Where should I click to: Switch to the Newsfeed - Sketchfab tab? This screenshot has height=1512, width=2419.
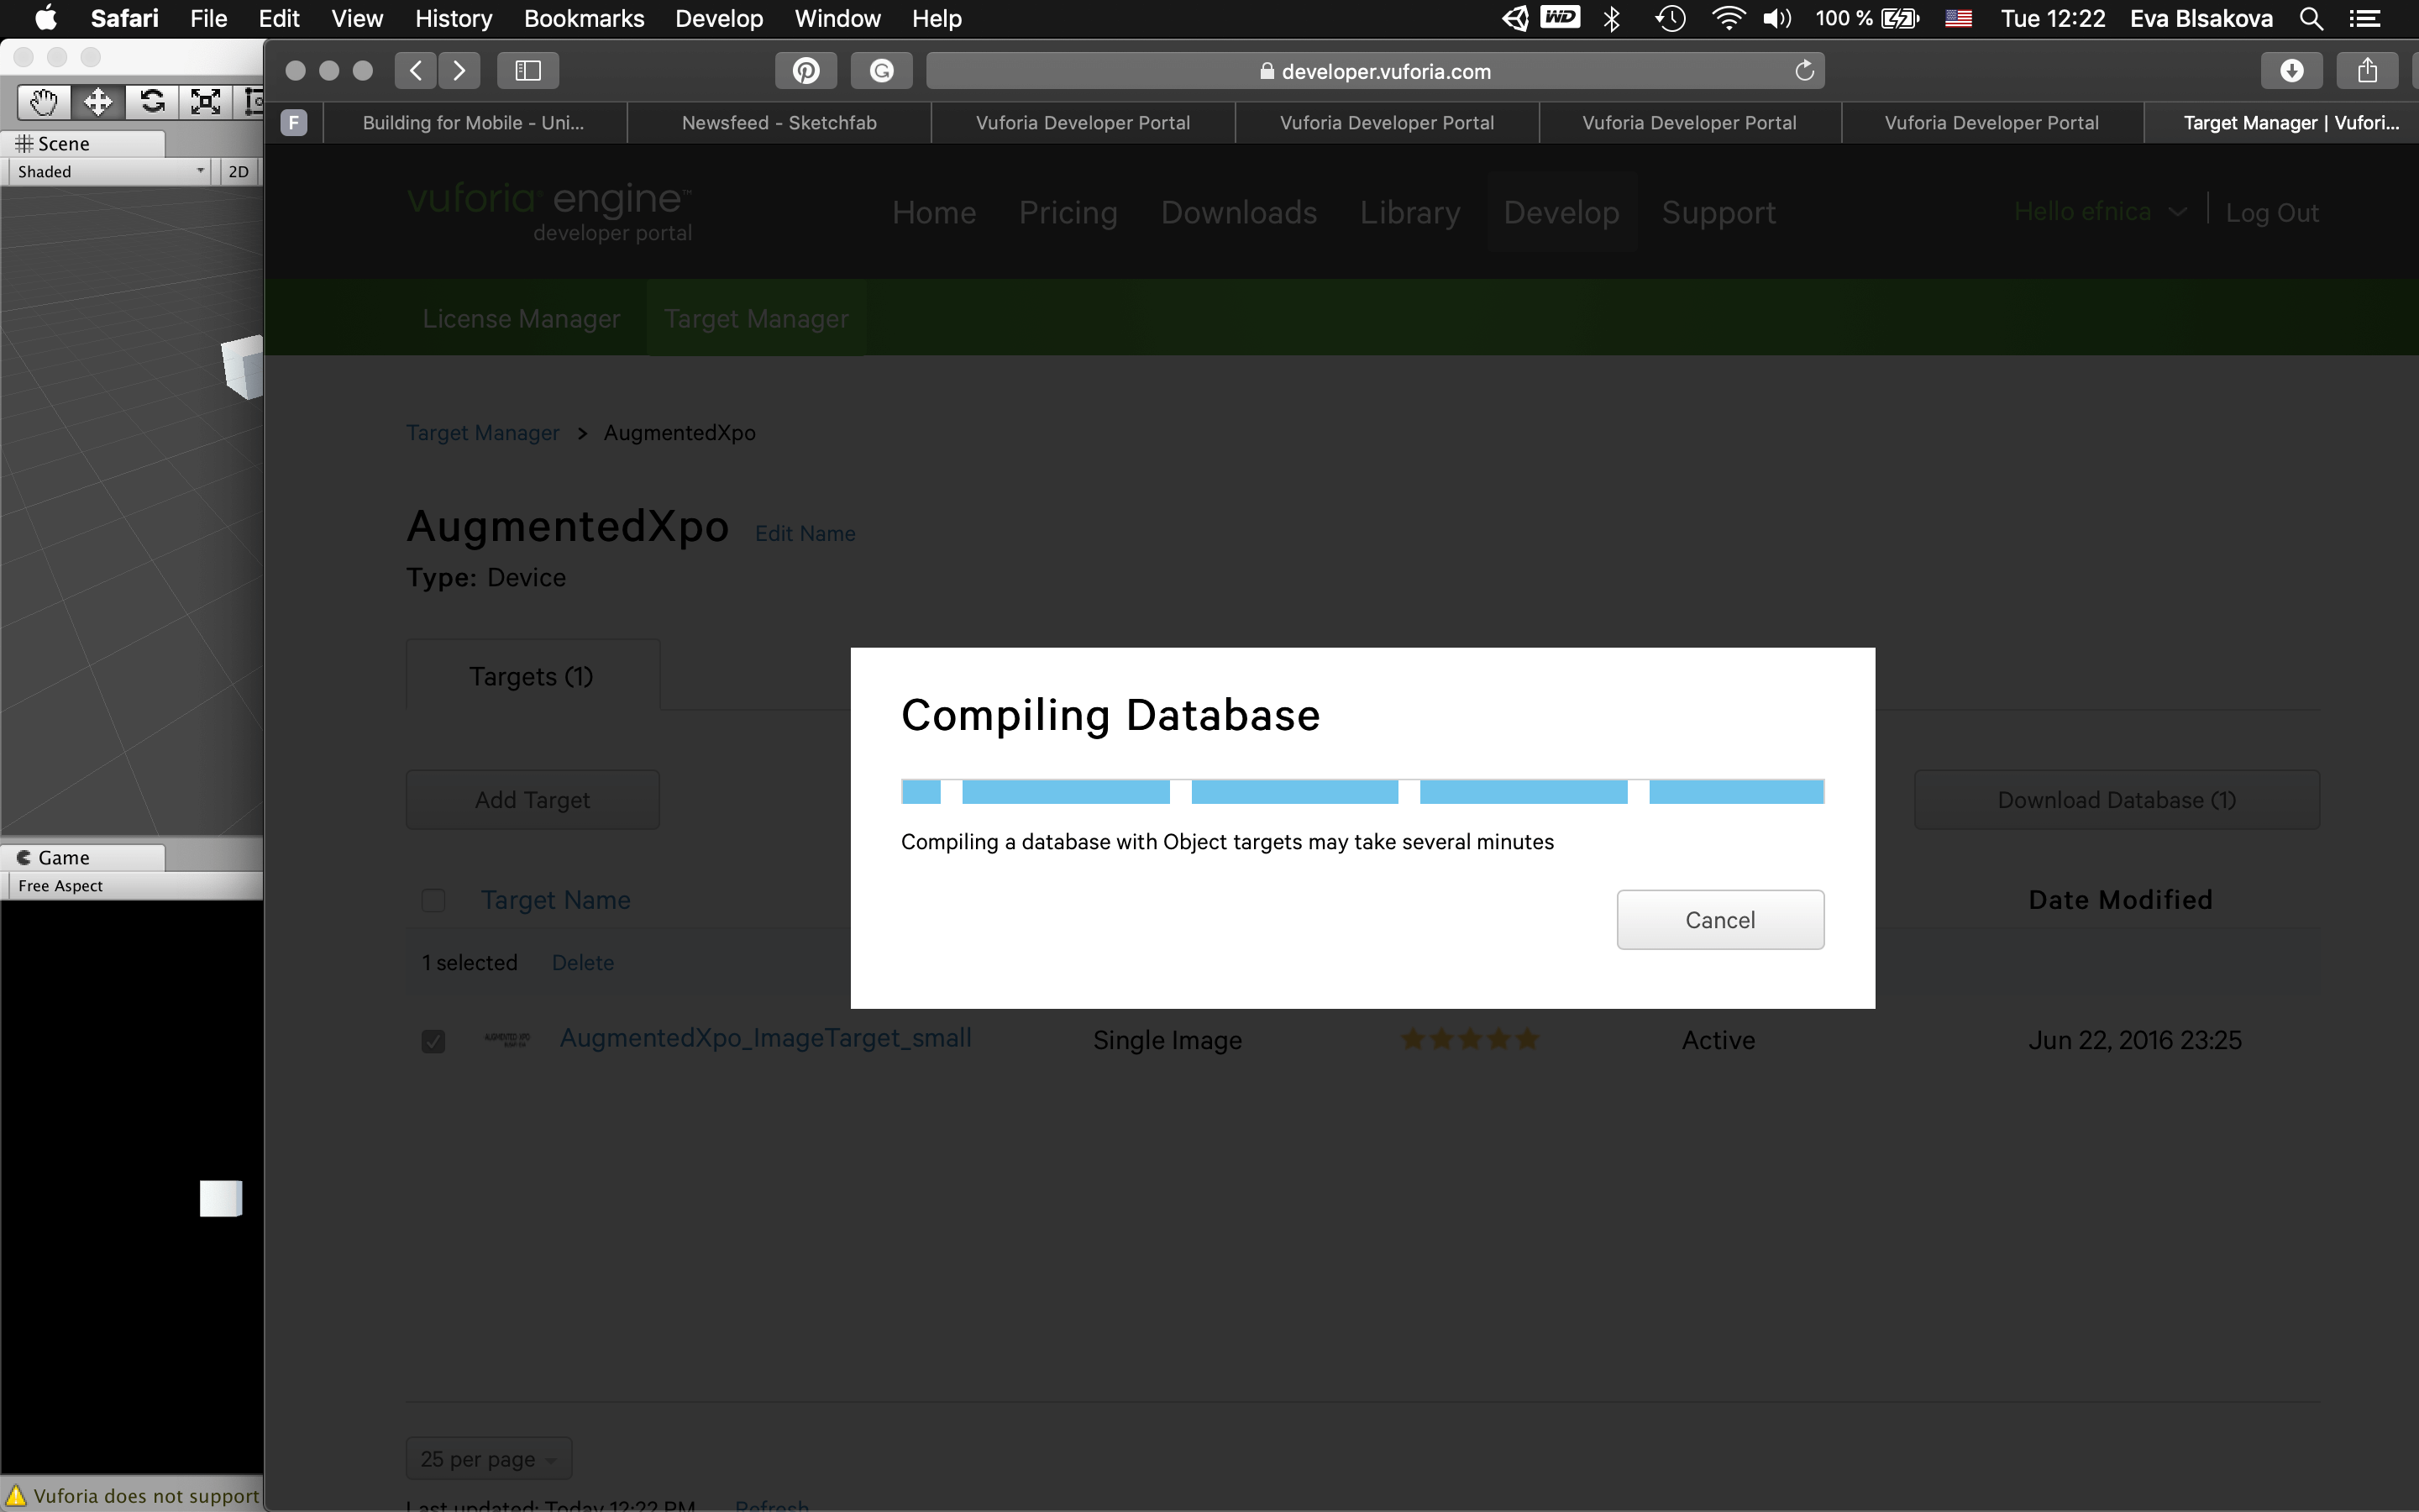(779, 123)
